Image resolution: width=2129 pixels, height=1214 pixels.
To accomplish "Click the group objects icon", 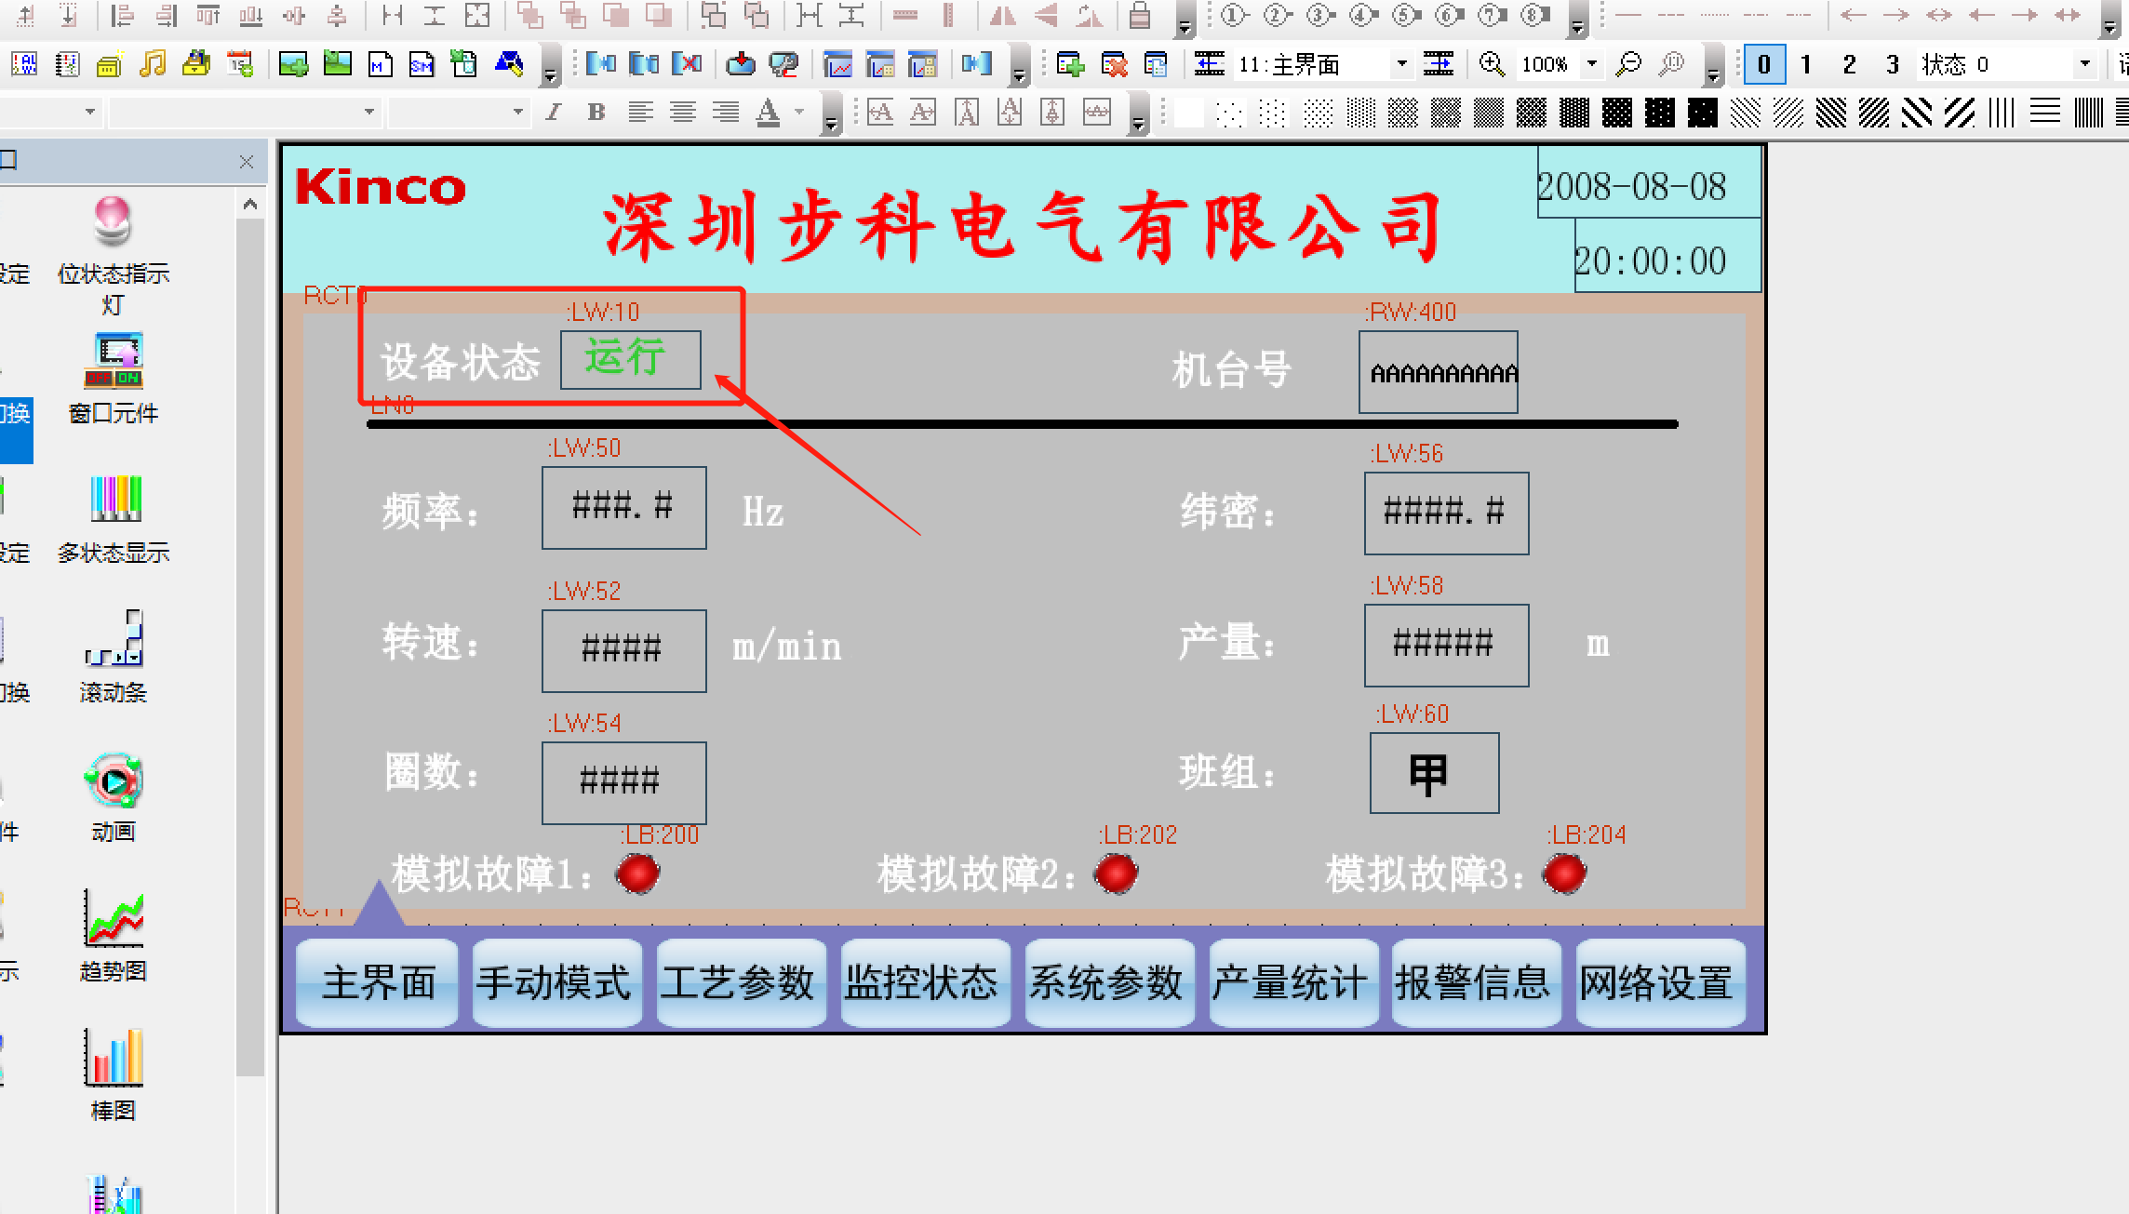I will [714, 15].
